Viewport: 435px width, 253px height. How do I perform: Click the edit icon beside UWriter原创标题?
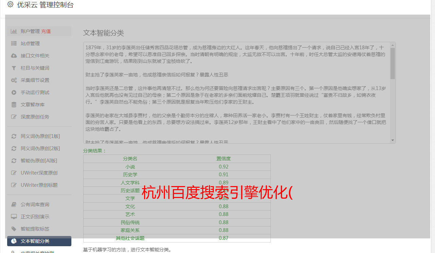pyautogui.click(x=14, y=185)
